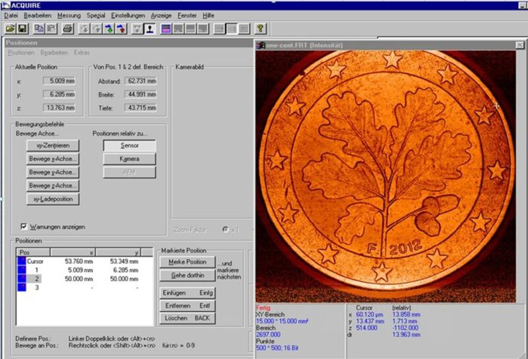Select the Zoom Faktor x1 radio button
This screenshot has width=528, height=359.
(x=225, y=230)
